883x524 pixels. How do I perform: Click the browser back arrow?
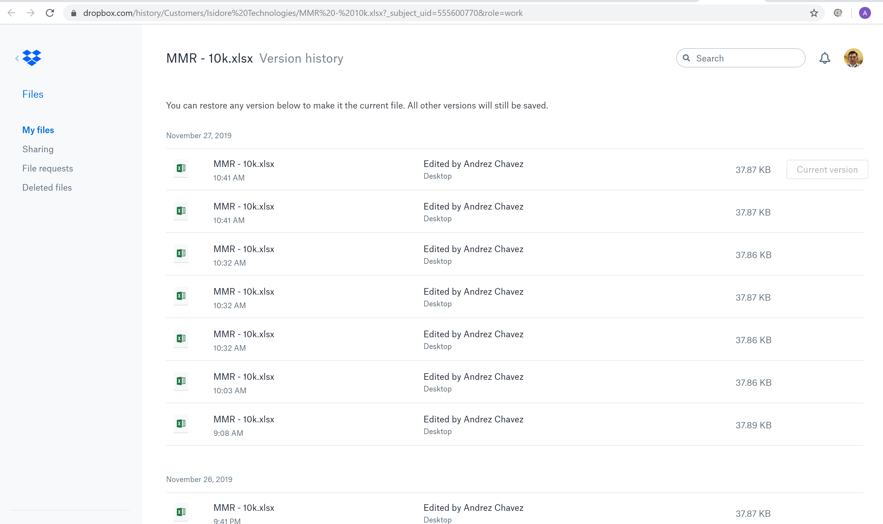11,13
